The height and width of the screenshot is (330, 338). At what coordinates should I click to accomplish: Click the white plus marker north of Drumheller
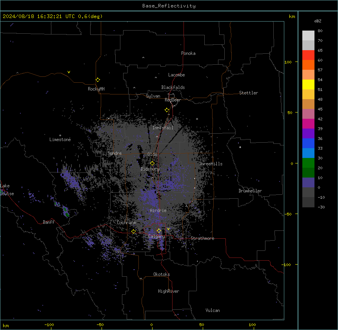point(240,147)
